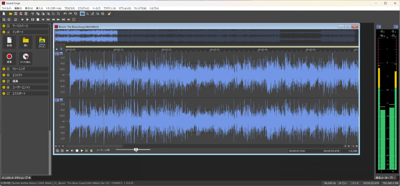
Task: Click the red Save As floppy icon
Action: pos(21,14)
